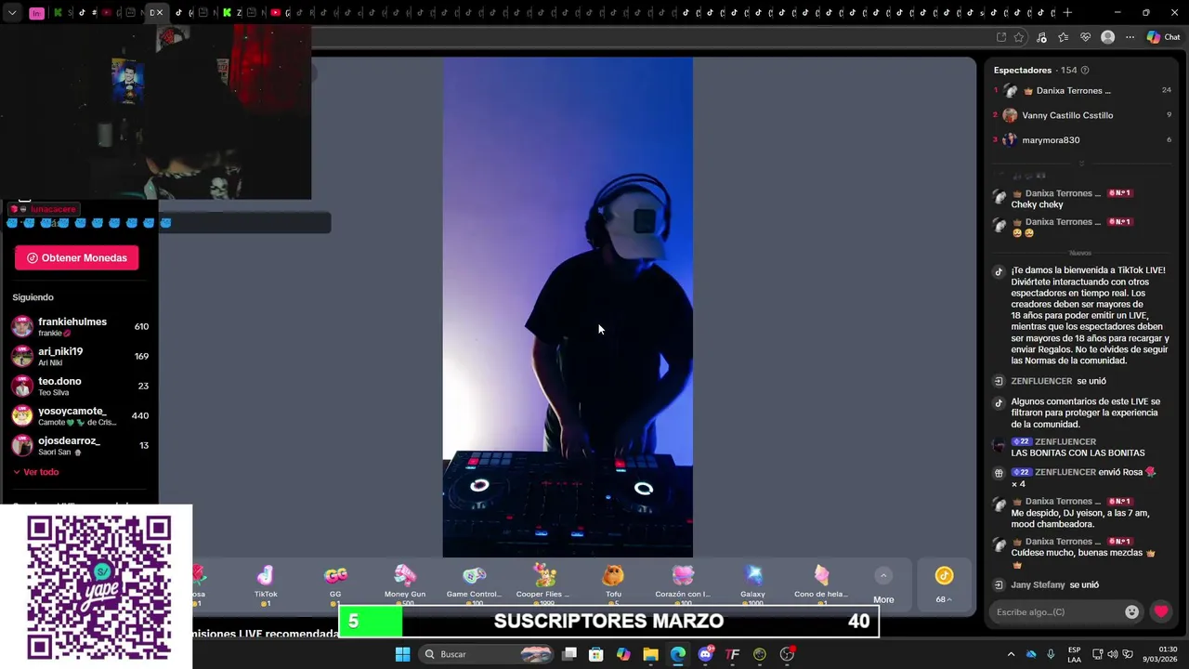Send the Corazón con l... gift
The width and height of the screenshot is (1189, 669).
[683, 584]
